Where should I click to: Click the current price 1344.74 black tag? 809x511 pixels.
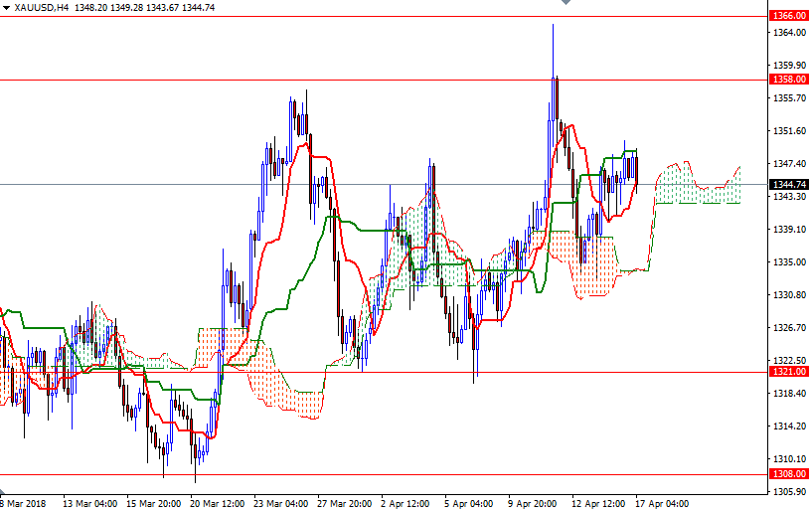[x=788, y=184]
